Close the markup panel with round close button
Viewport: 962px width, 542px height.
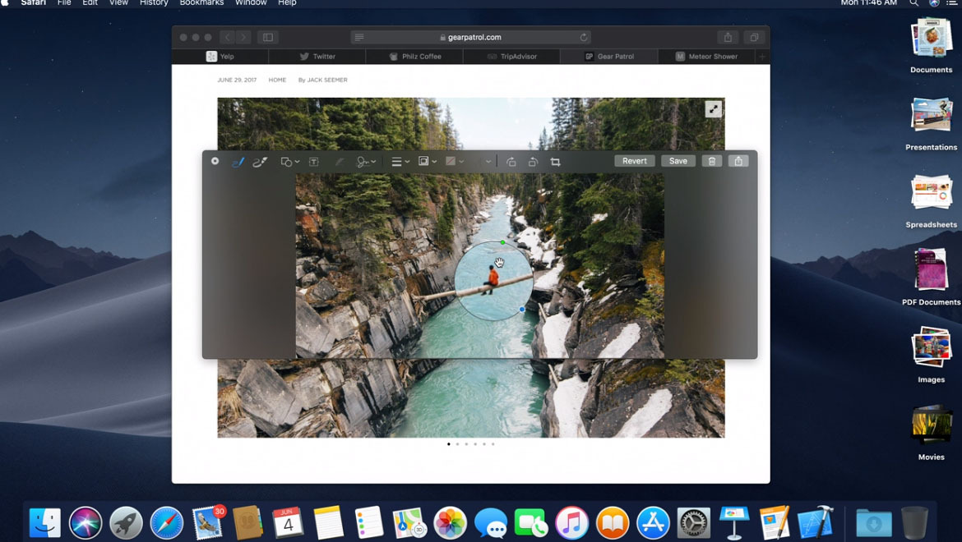[x=215, y=161]
